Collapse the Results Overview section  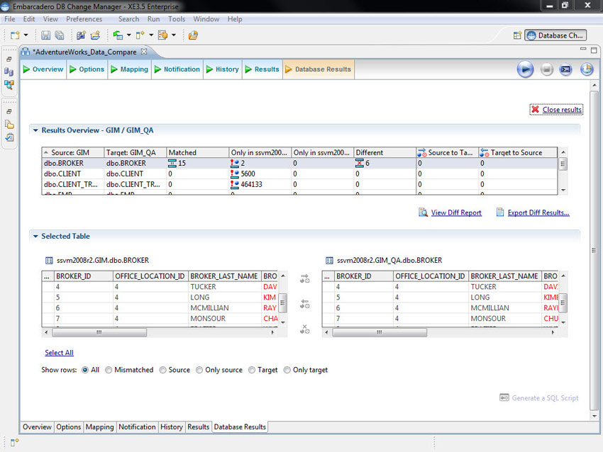[x=35, y=130]
